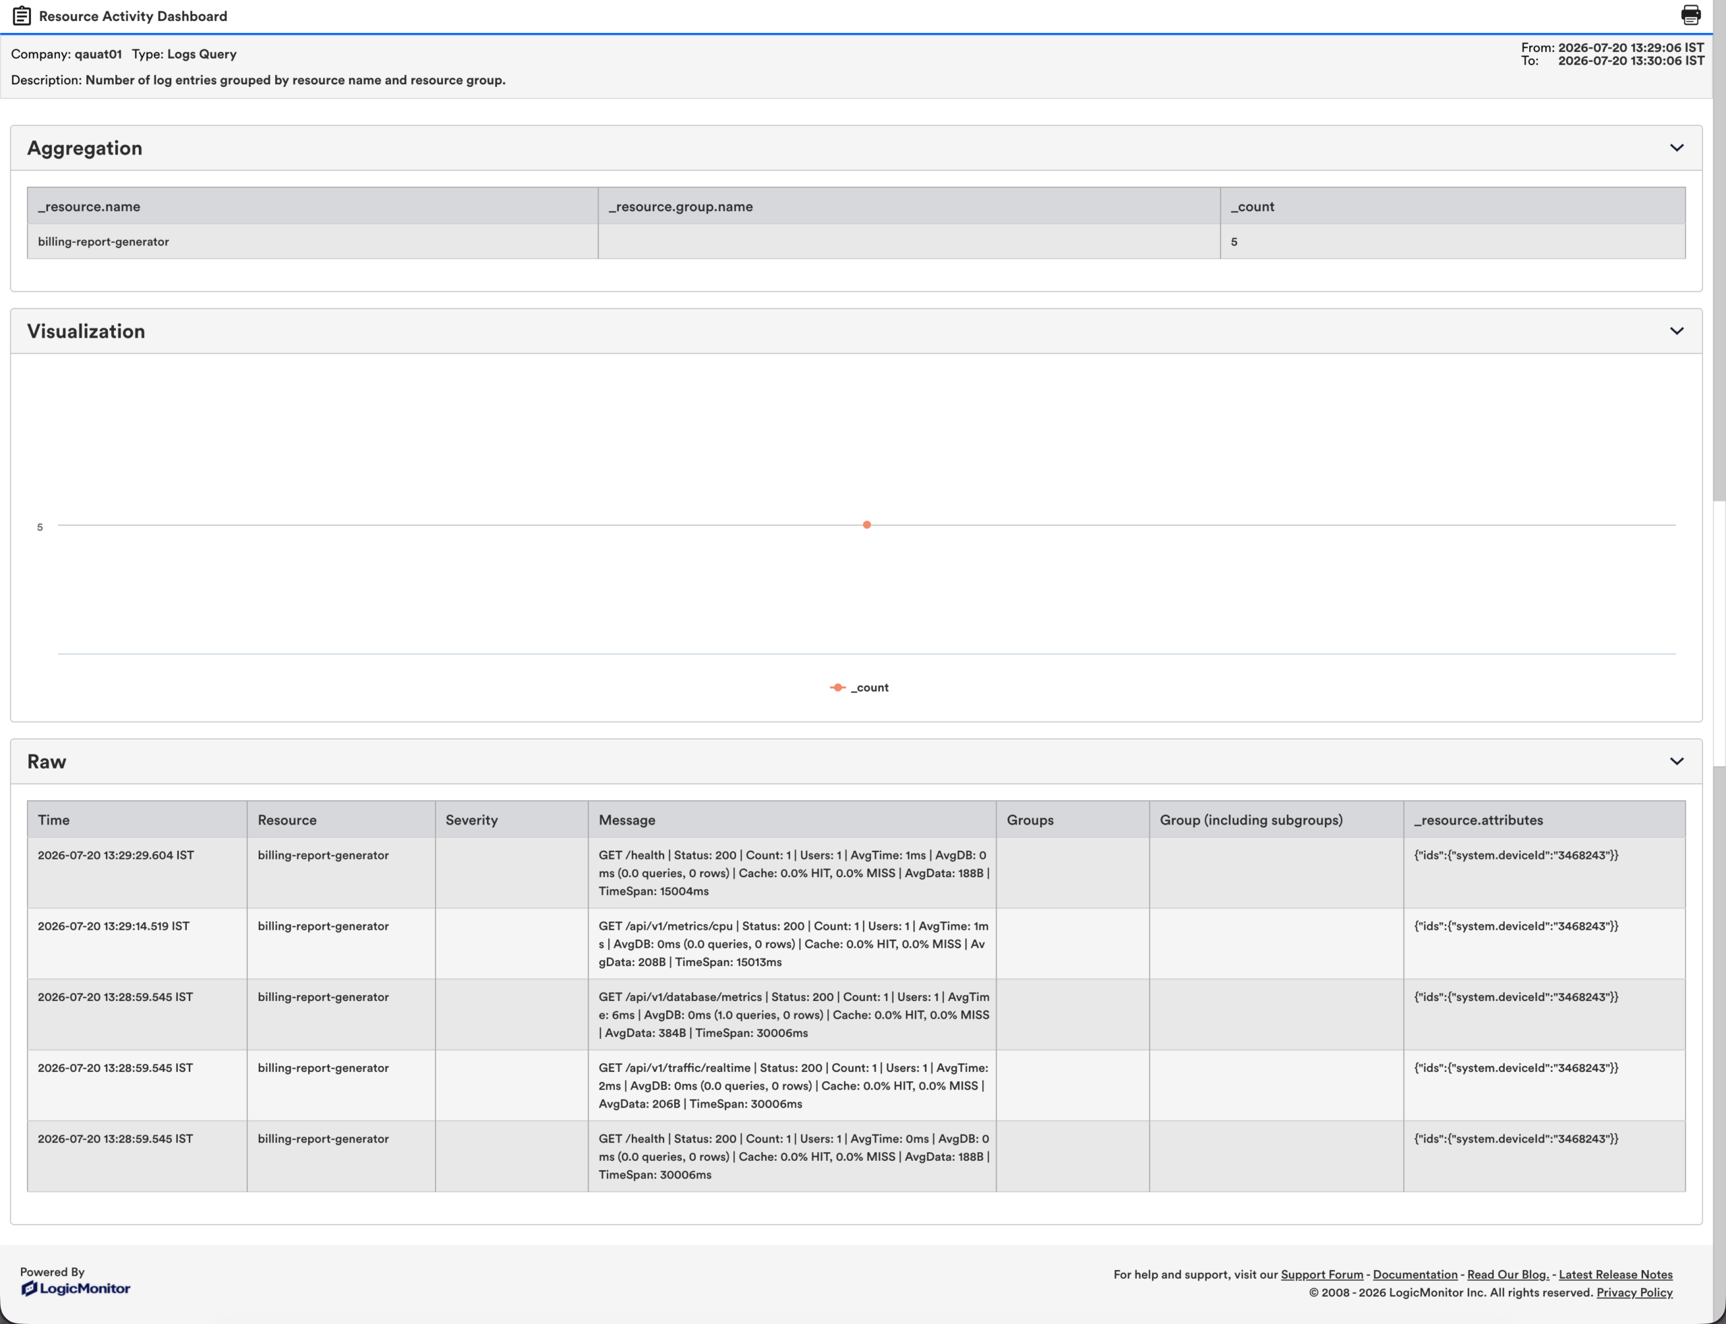Viewport: 1726px width, 1324px height.
Task: Click the y-axis label 5 on chart
Action: coord(39,527)
